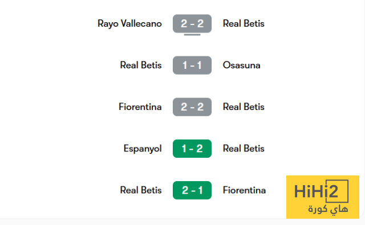The image size is (365, 225).
Task: Select Fiorentina in the 2 - 1 match row
Action: (x=244, y=190)
